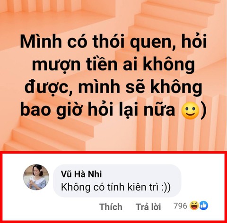
Task: Click the line được, mình sẽ không
Action: (x=113, y=87)
